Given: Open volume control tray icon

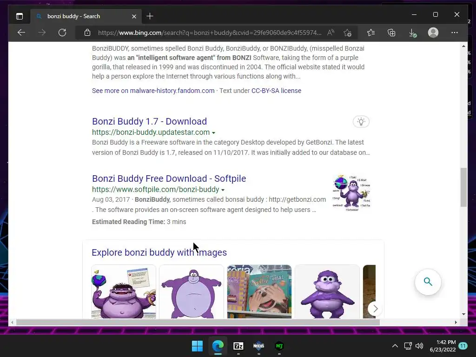Looking at the screenshot, I should (419, 346).
